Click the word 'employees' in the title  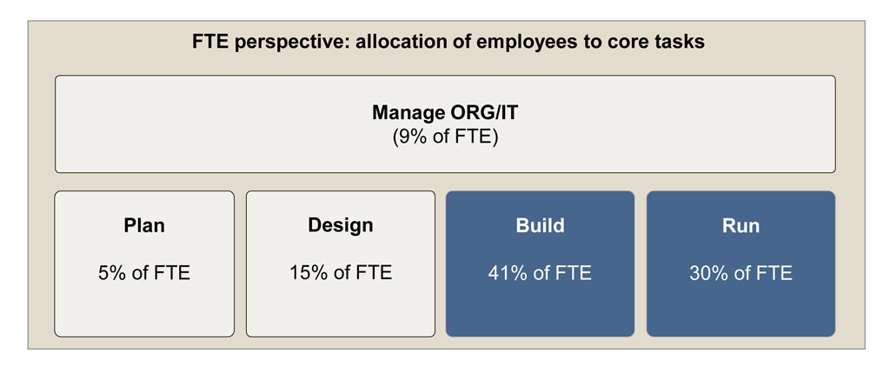(529, 43)
